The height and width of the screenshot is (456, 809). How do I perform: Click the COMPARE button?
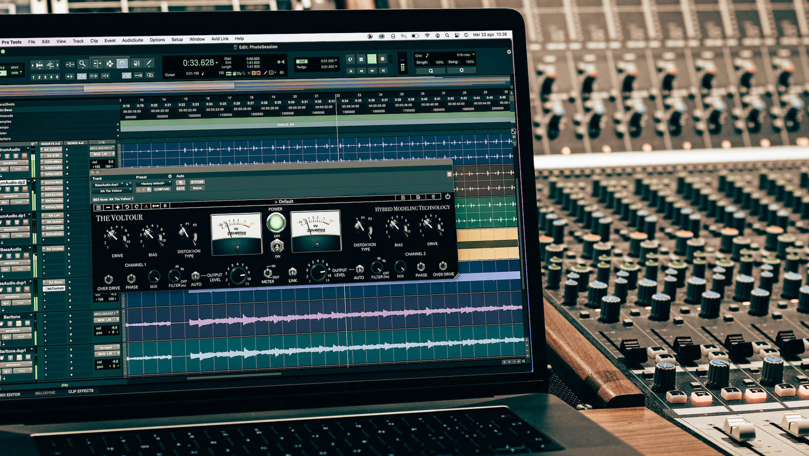(x=161, y=189)
